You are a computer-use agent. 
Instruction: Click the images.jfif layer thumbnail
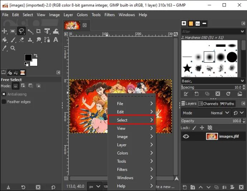click(212, 136)
